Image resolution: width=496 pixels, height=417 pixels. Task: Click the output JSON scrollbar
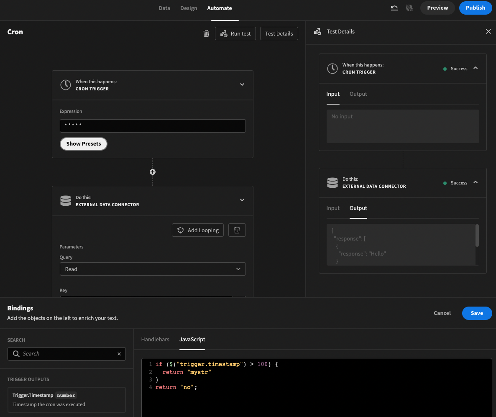[x=477, y=235]
